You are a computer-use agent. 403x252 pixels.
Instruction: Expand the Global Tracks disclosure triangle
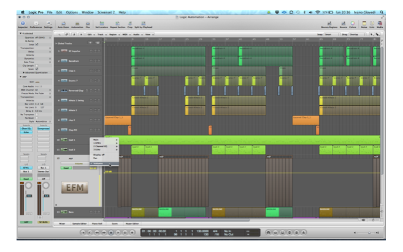pos(56,43)
